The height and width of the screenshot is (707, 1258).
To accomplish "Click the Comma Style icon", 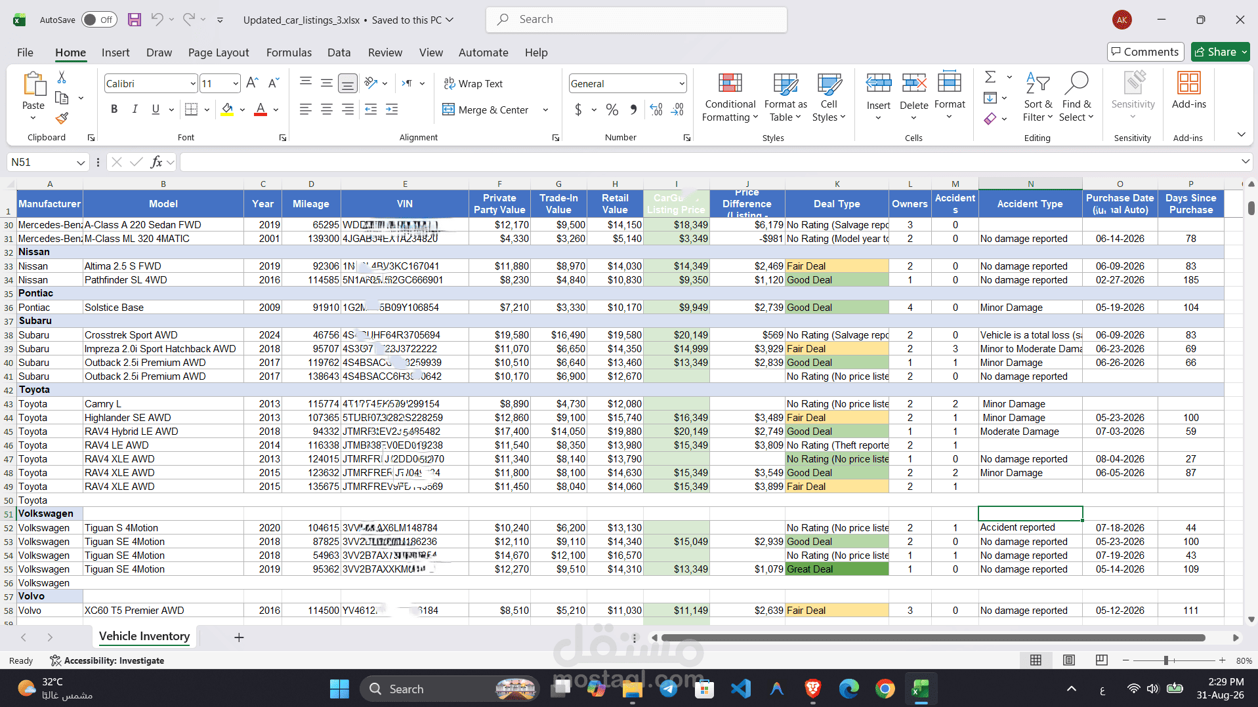I will point(633,110).
